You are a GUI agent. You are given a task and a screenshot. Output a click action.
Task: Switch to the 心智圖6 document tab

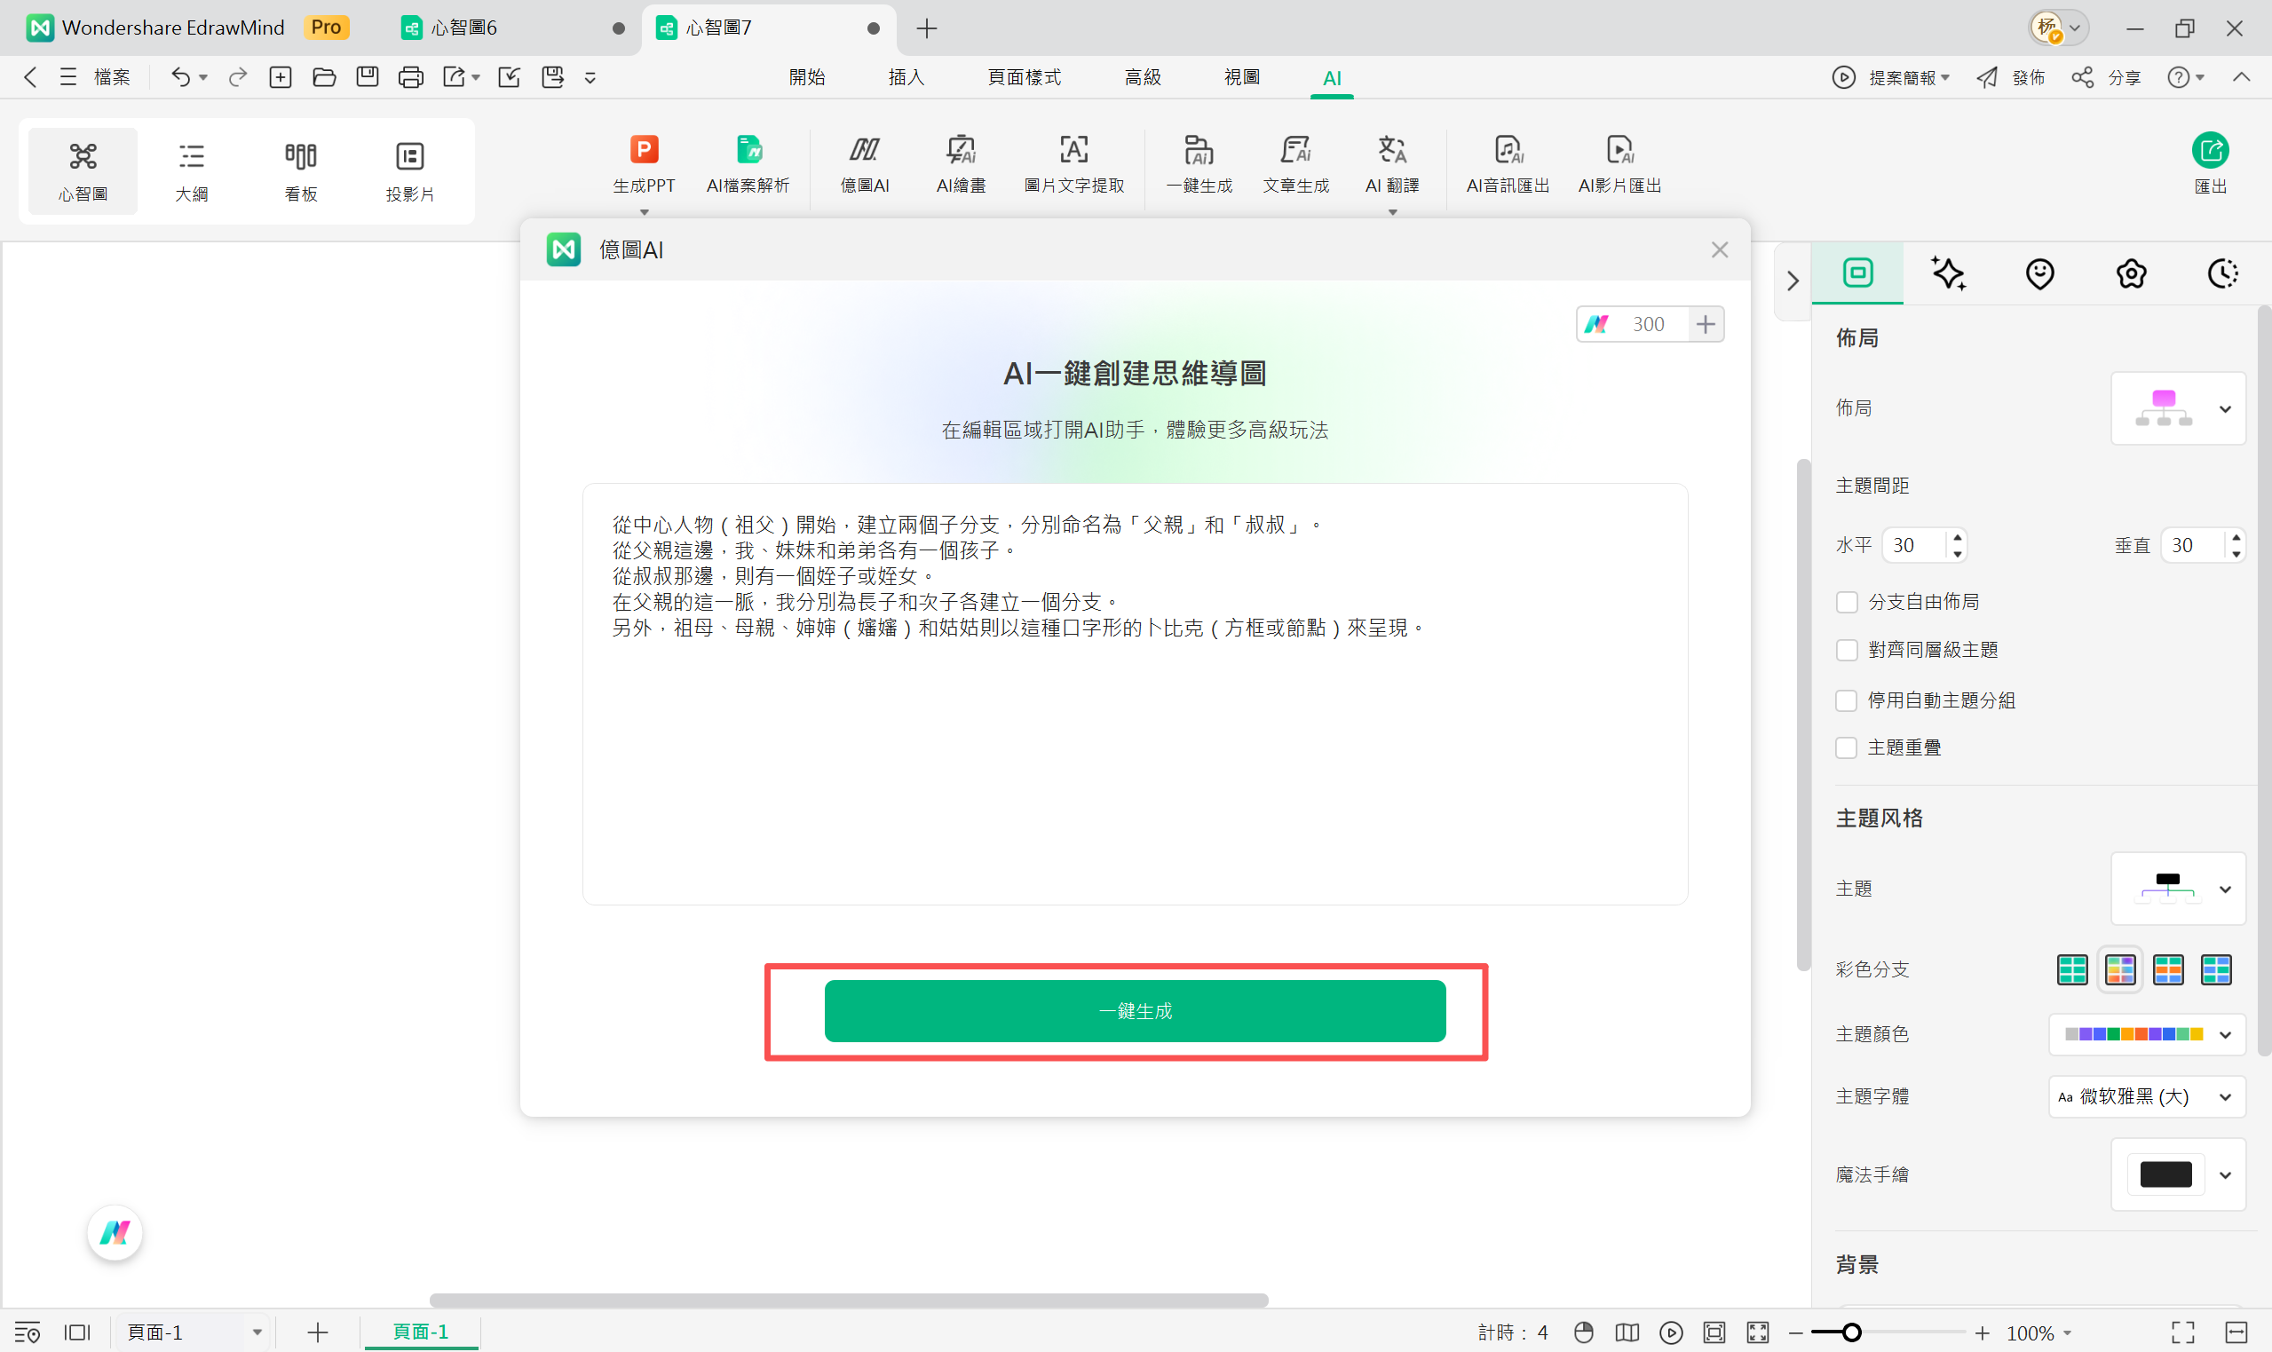point(463,28)
